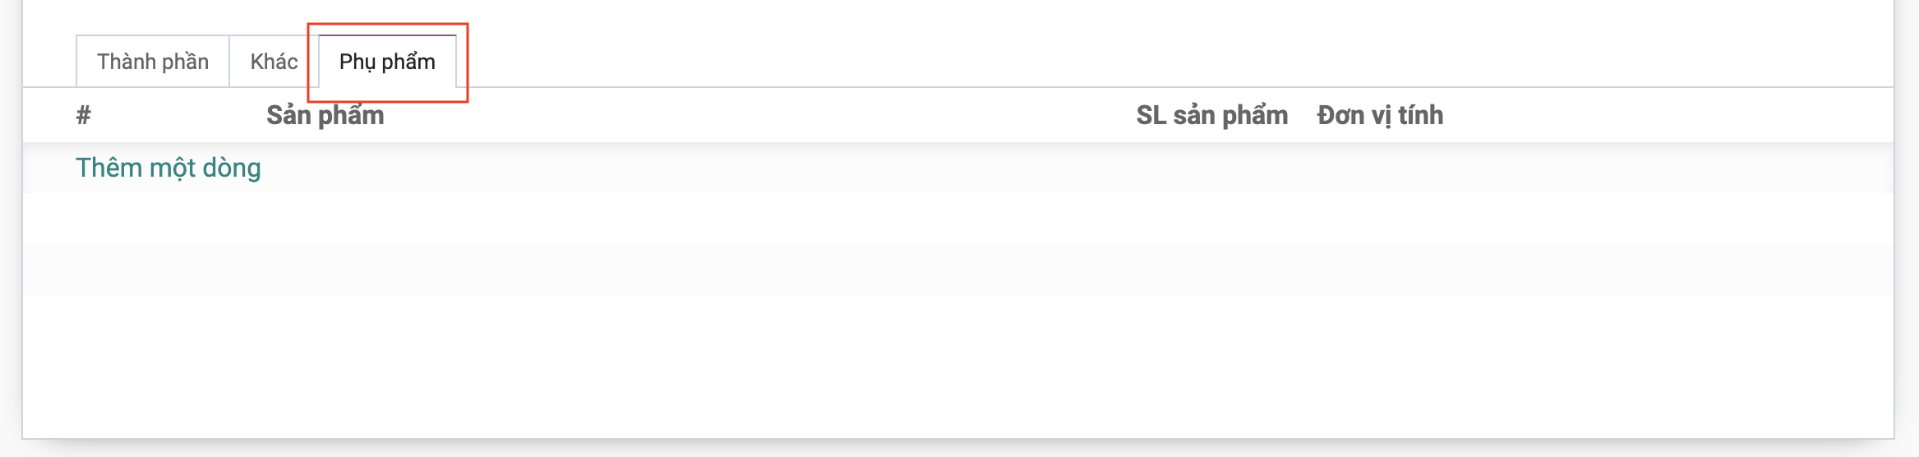
Task: Click the # column header
Action: (x=83, y=115)
